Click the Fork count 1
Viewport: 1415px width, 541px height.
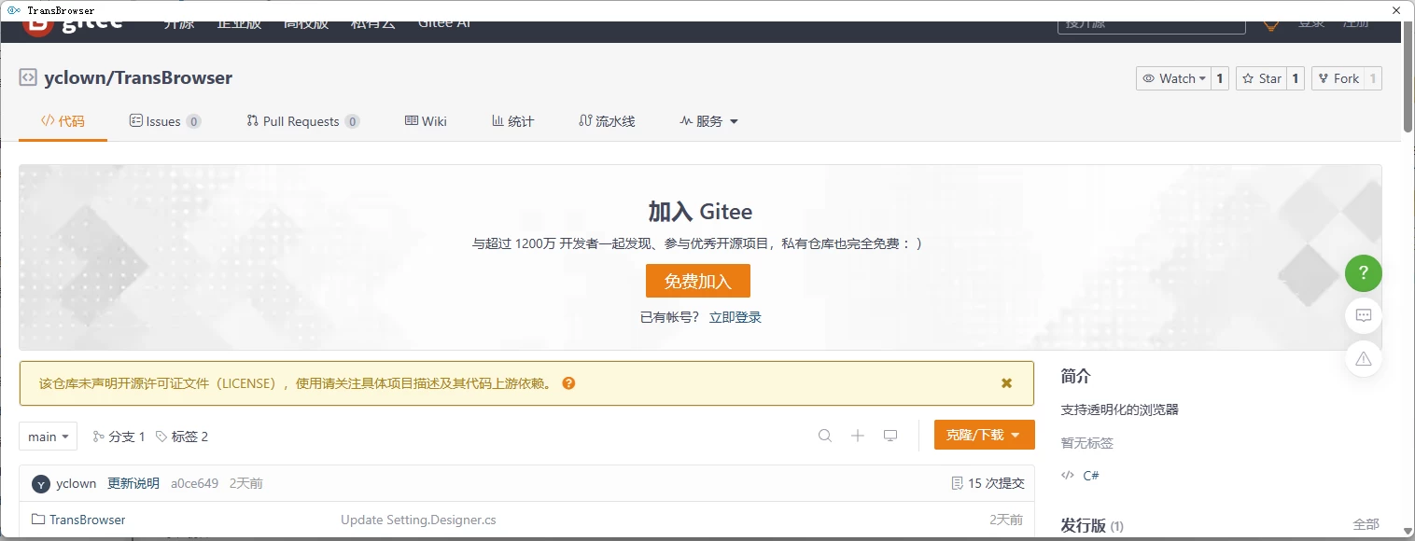click(x=1373, y=78)
